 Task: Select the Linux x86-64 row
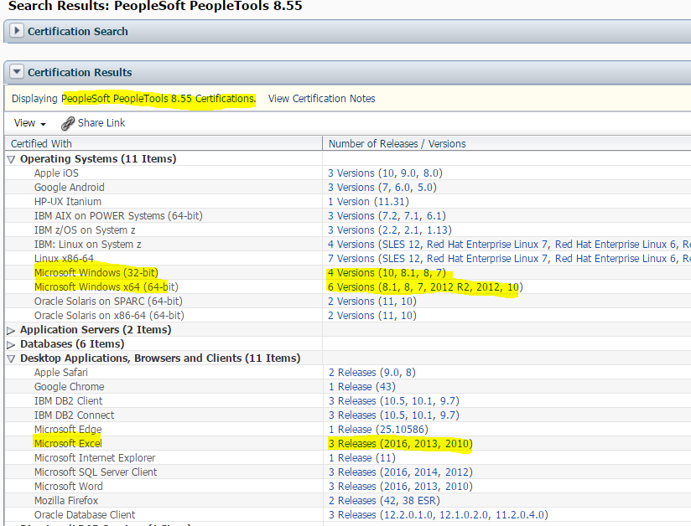click(64, 259)
